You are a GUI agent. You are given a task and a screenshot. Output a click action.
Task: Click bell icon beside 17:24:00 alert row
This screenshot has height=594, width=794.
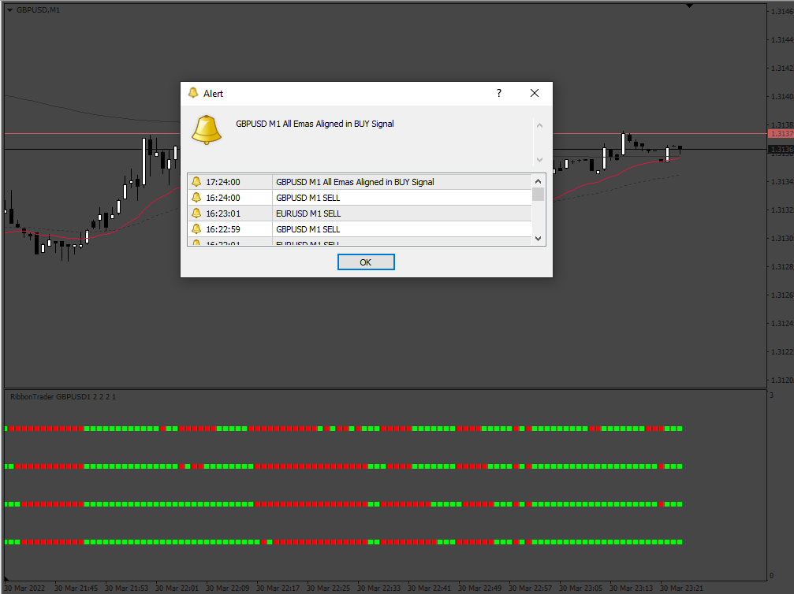tap(196, 182)
